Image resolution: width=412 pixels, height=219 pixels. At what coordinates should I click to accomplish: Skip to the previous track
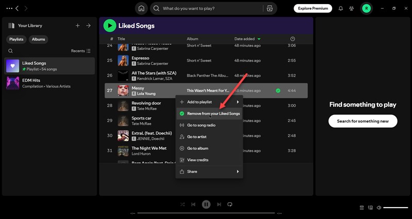pyautogui.click(x=194, y=204)
